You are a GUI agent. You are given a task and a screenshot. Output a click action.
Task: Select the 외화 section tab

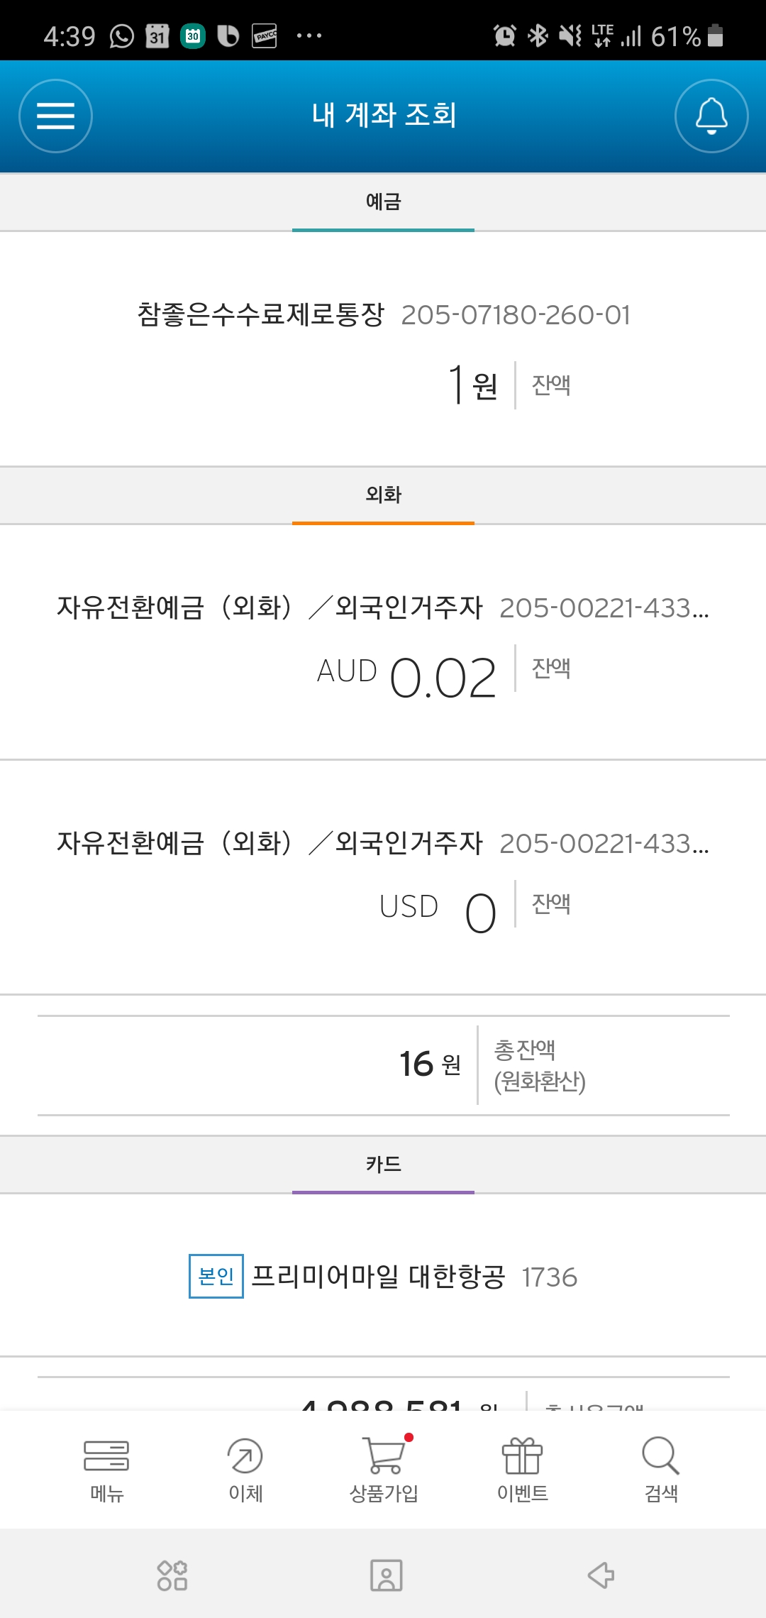pyautogui.click(x=383, y=495)
